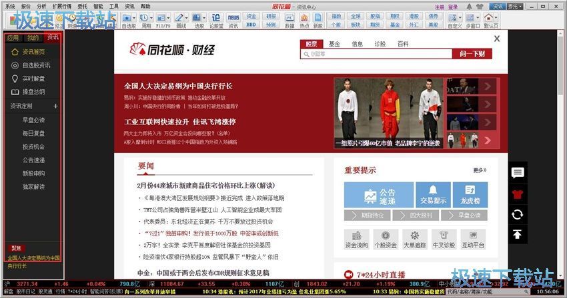Select 早盘必读 in the sidebar
This screenshot has height=298, width=567.
33,120
